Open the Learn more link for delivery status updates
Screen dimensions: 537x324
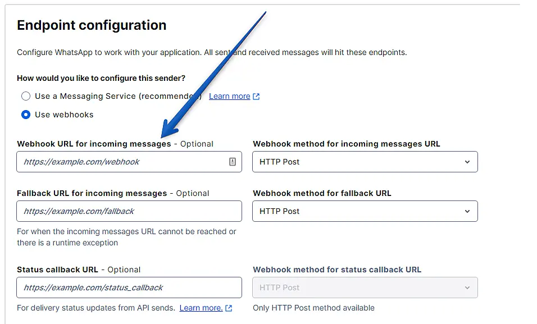coord(201,308)
